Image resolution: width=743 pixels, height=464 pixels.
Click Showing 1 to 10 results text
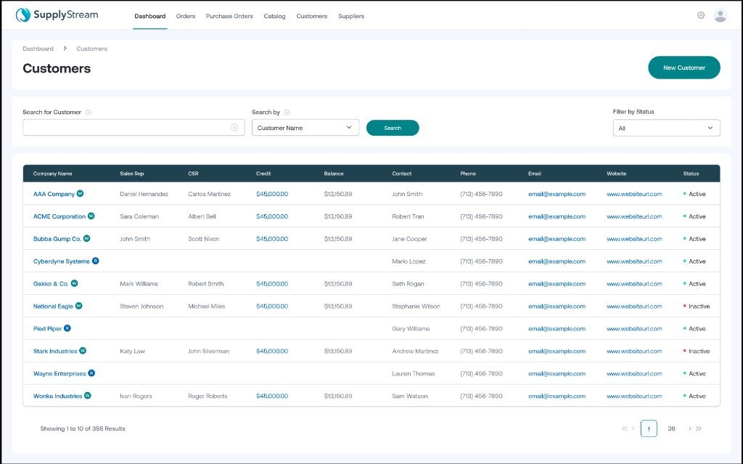click(x=83, y=428)
